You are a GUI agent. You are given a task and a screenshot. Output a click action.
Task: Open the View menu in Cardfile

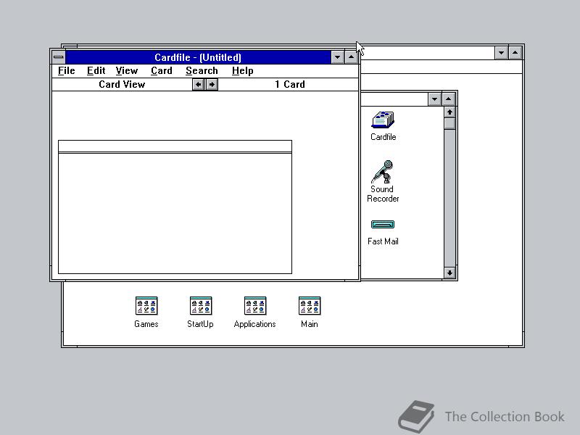coord(126,70)
